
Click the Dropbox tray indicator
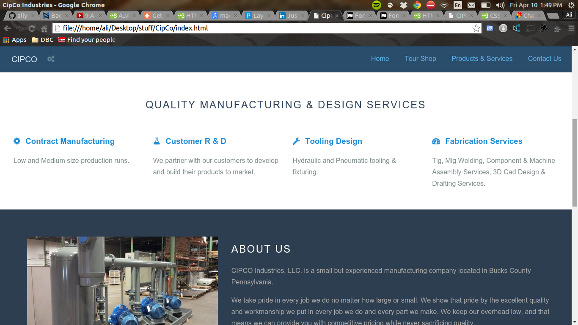pyautogui.click(x=404, y=5)
